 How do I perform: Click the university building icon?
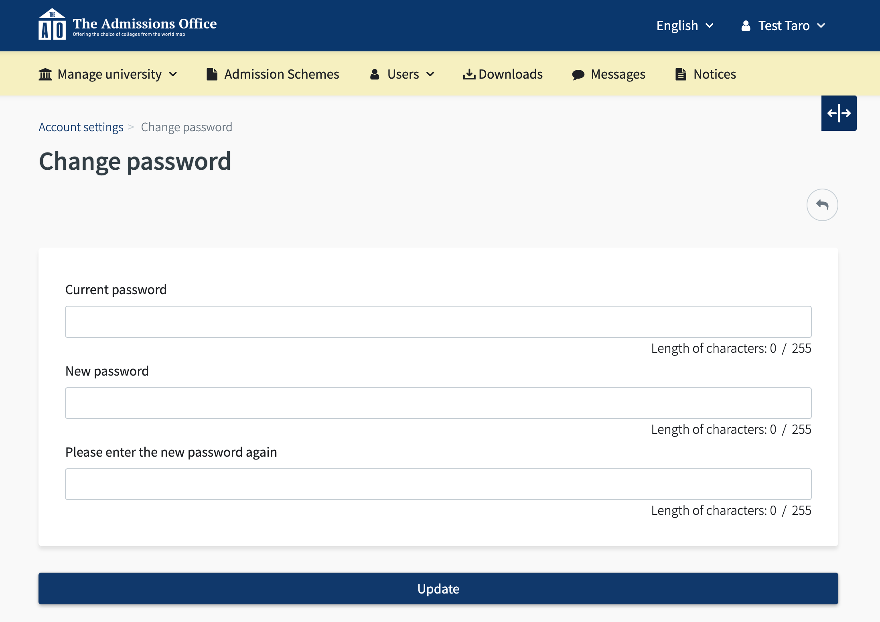click(45, 74)
